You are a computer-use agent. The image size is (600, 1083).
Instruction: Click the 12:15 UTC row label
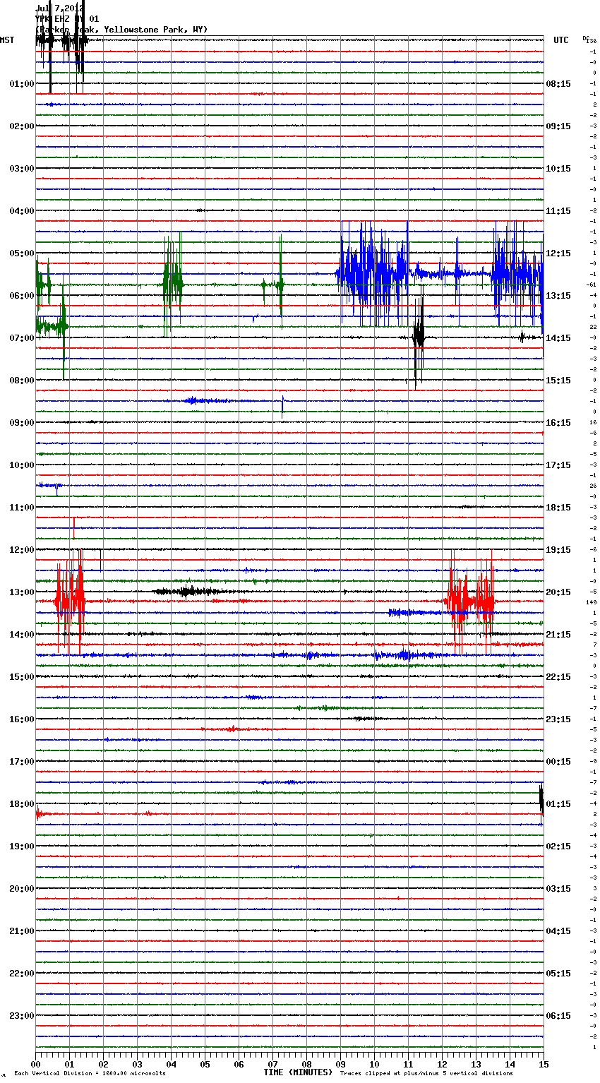[558, 253]
